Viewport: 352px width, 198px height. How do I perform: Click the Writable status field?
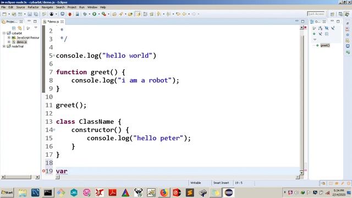point(196,183)
